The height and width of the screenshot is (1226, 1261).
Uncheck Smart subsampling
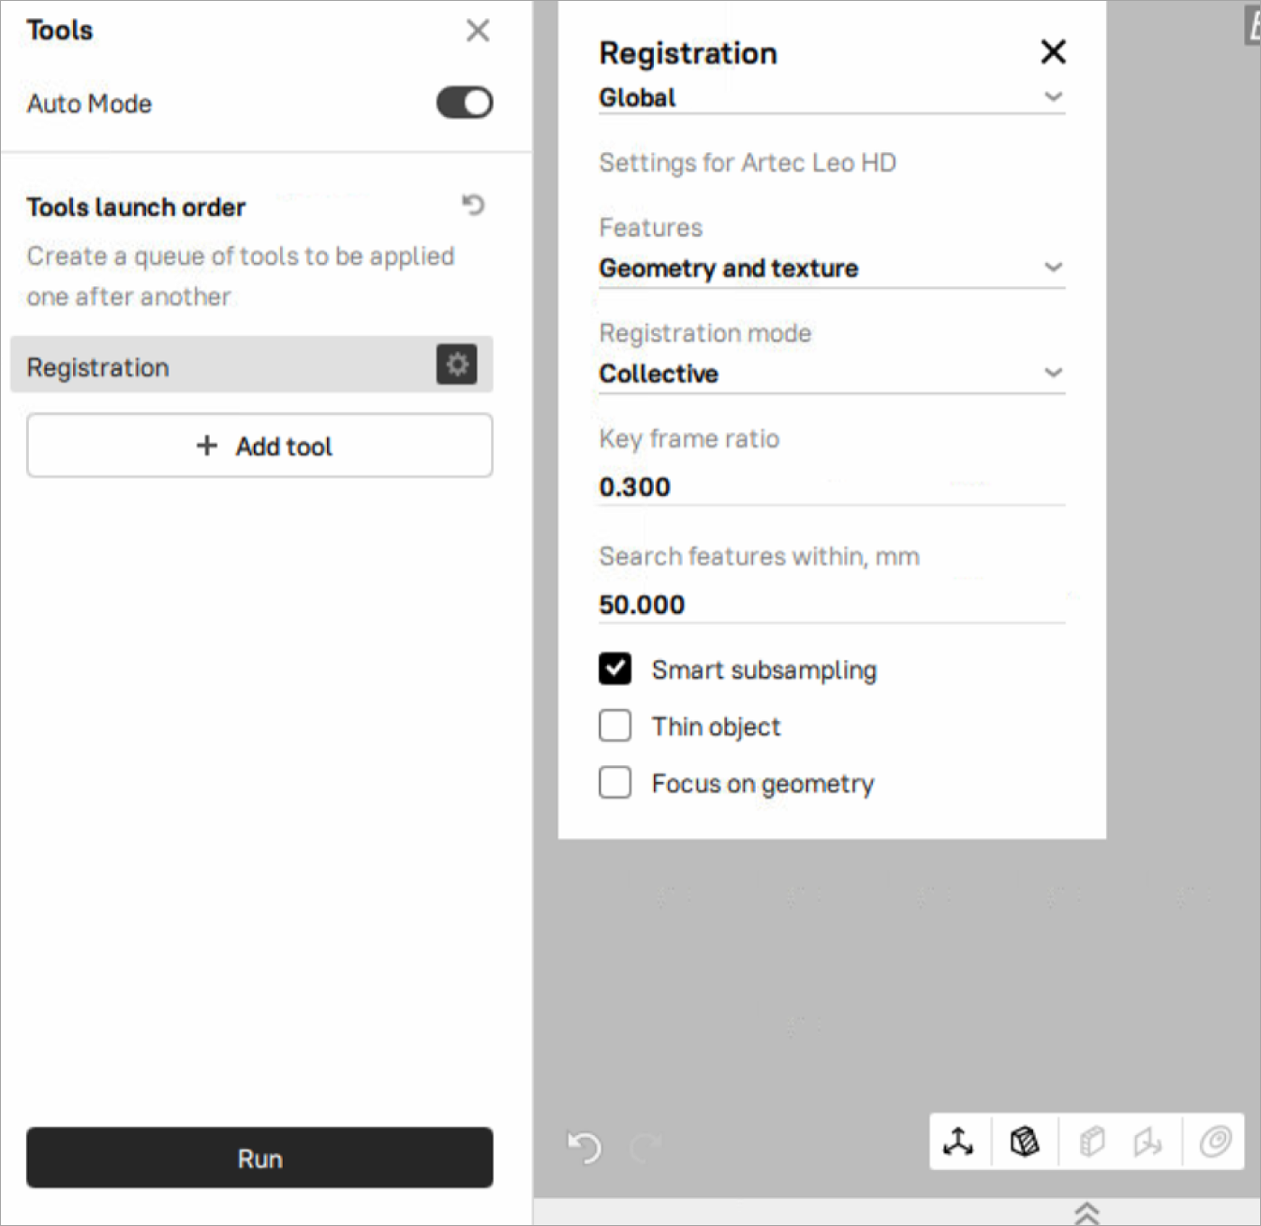point(615,669)
